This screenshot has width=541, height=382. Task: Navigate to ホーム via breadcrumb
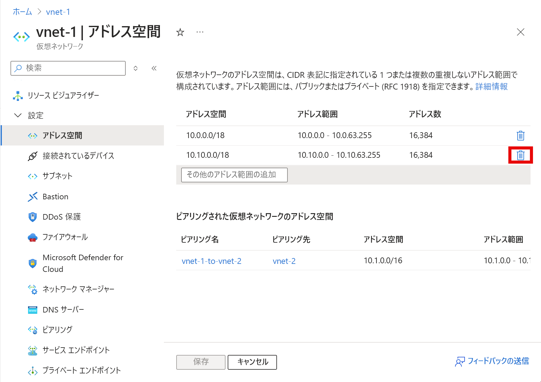22,12
